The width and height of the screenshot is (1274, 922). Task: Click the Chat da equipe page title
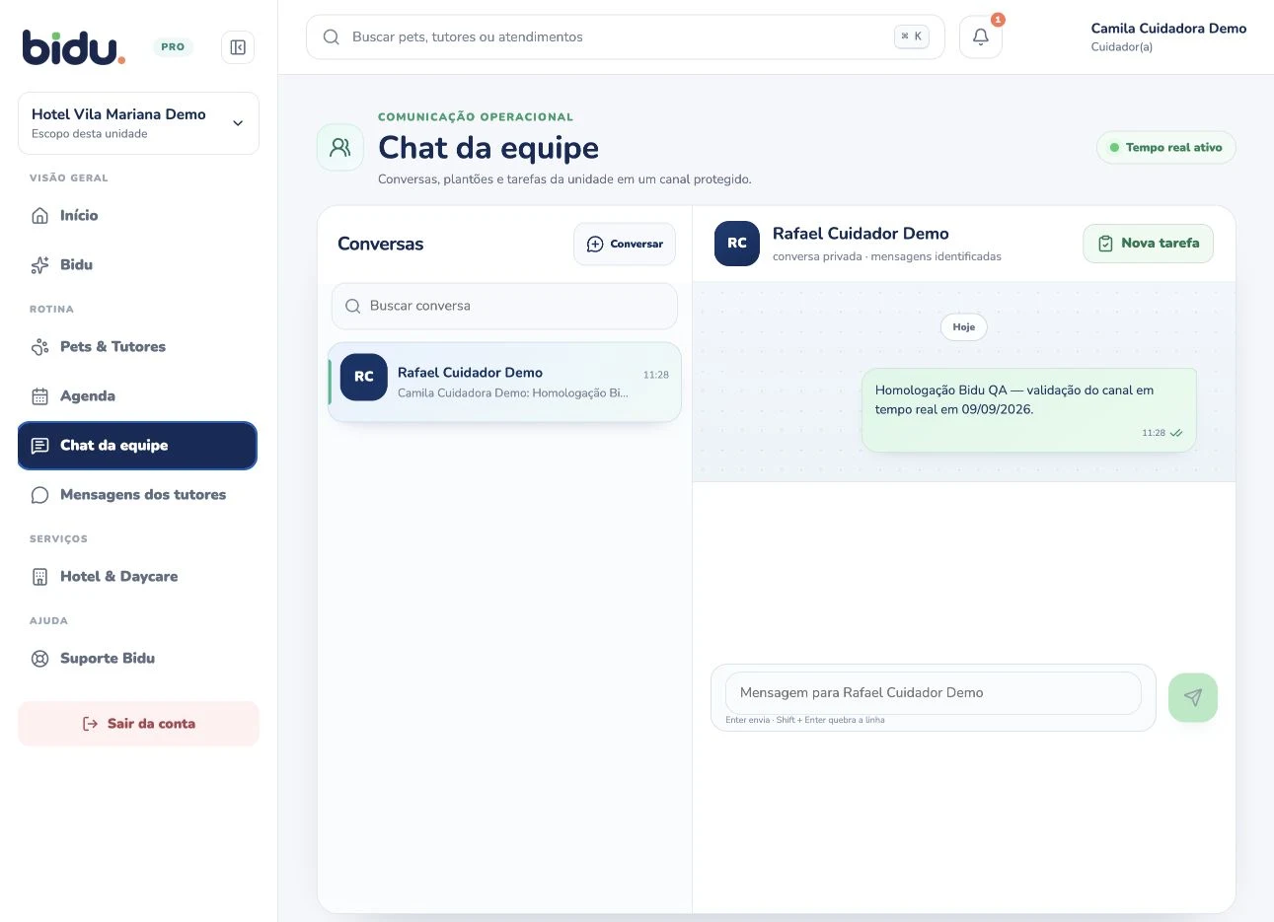(x=488, y=148)
